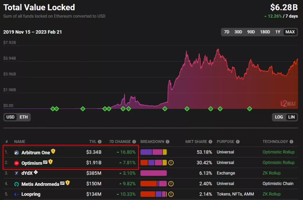Click the Arbitrum One logo icon
303x200 pixels.
17,153
